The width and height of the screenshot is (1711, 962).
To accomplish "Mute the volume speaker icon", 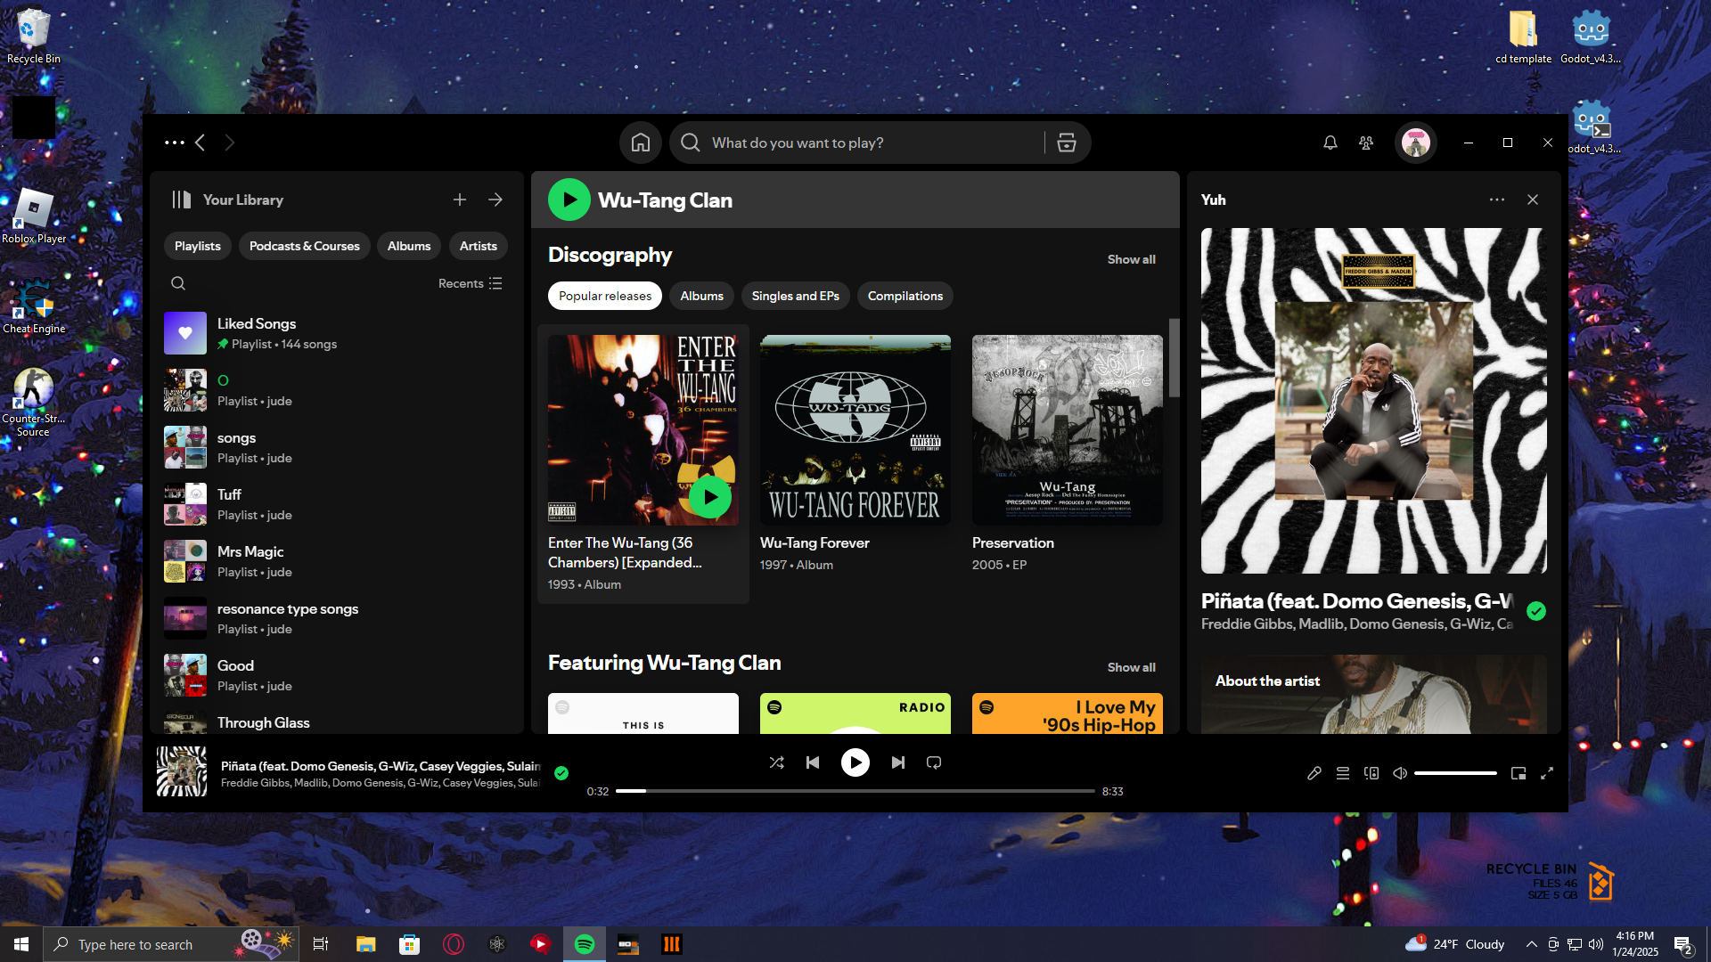I will [1399, 773].
